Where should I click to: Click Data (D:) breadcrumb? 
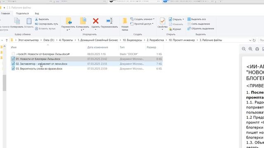click(x=49, y=40)
